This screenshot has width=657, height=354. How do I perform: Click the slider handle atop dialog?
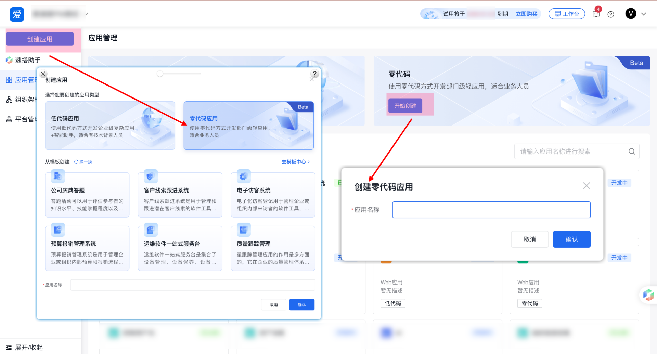tap(160, 74)
